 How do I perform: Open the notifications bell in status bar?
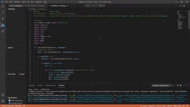(x=187, y=106)
